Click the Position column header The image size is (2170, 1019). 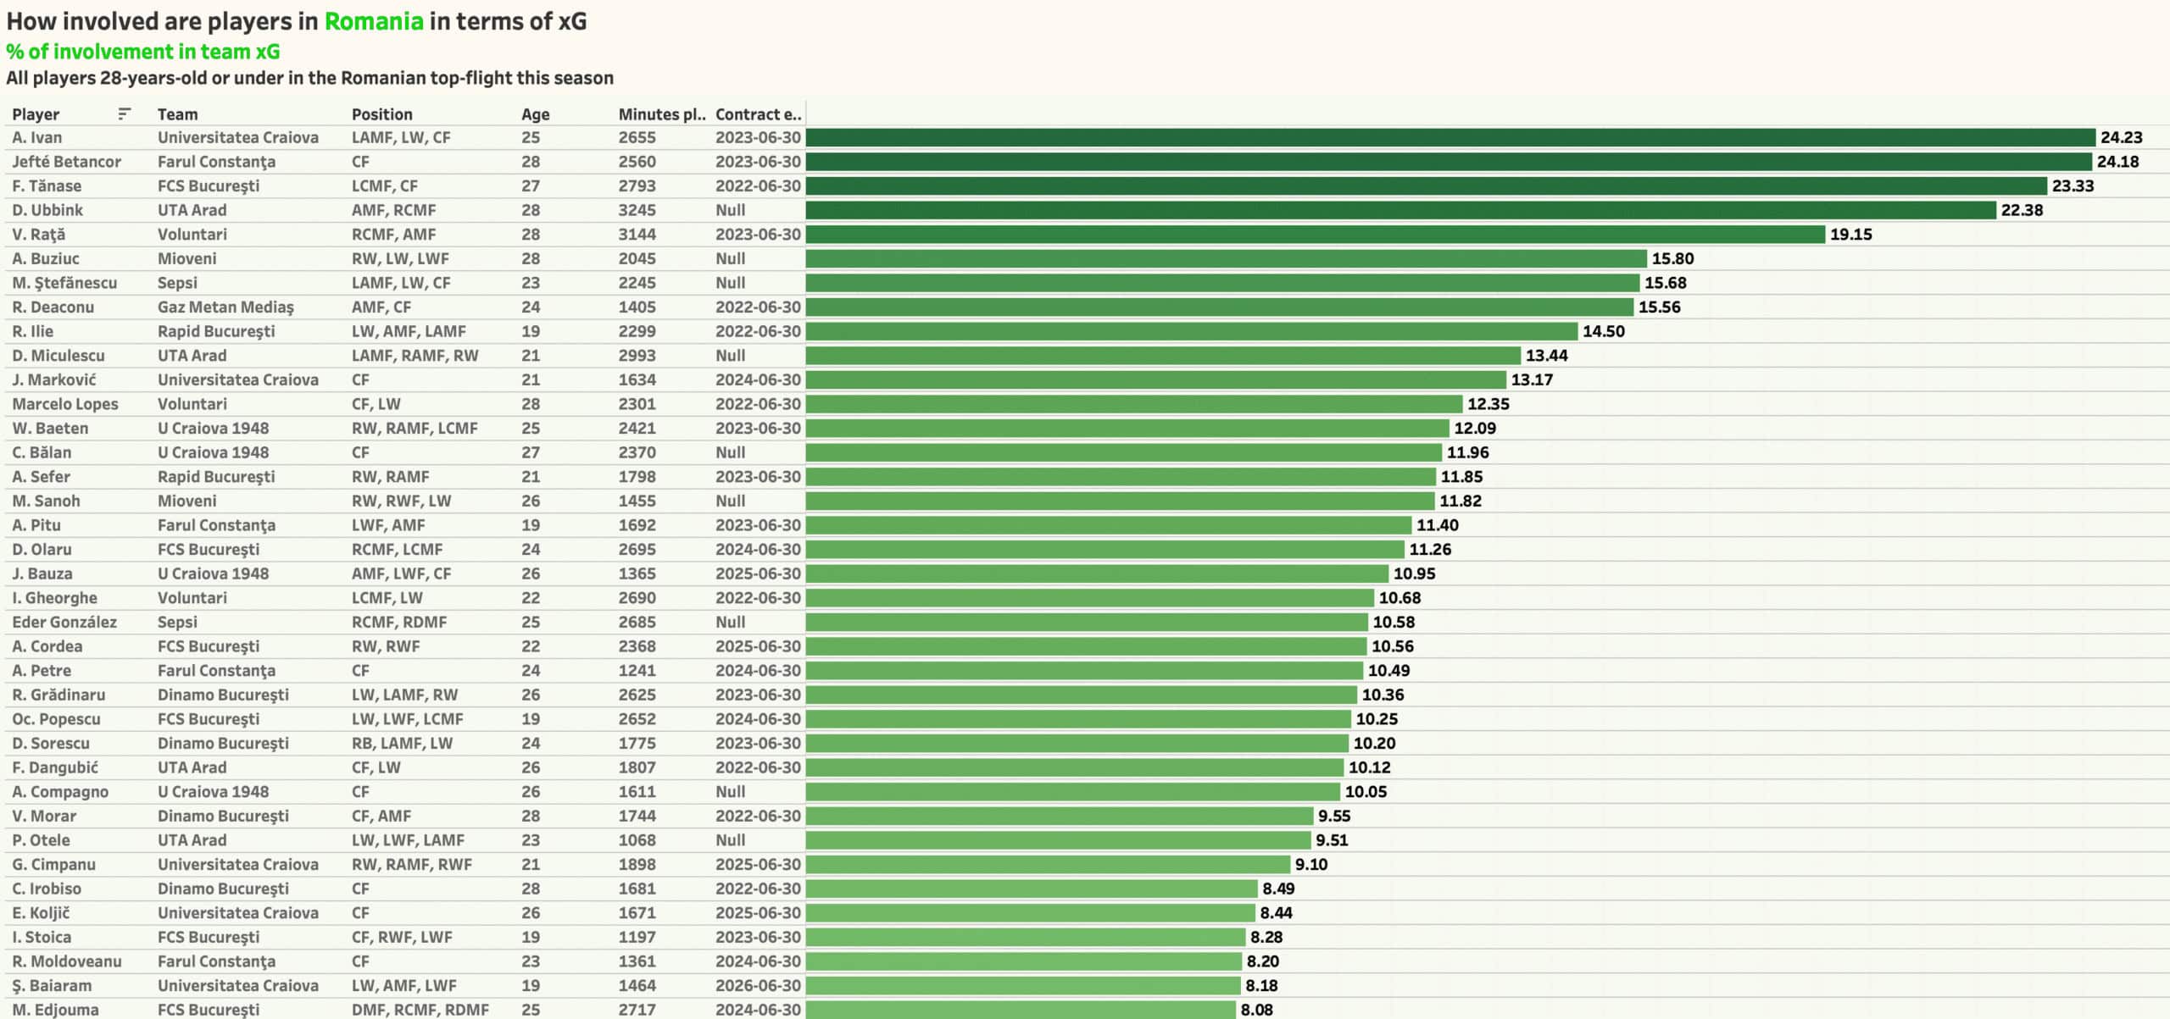tap(381, 114)
